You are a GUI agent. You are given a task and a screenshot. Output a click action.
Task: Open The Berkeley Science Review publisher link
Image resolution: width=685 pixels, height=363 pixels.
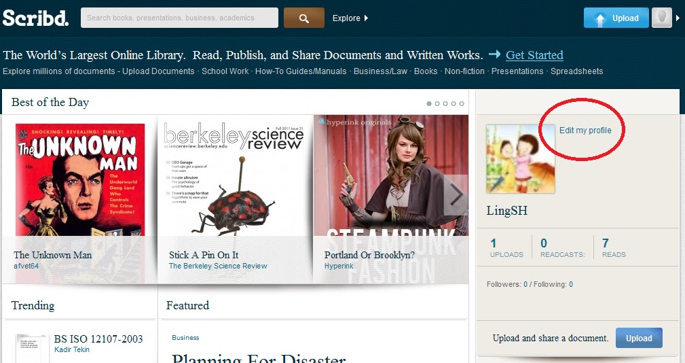coord(218,266)
